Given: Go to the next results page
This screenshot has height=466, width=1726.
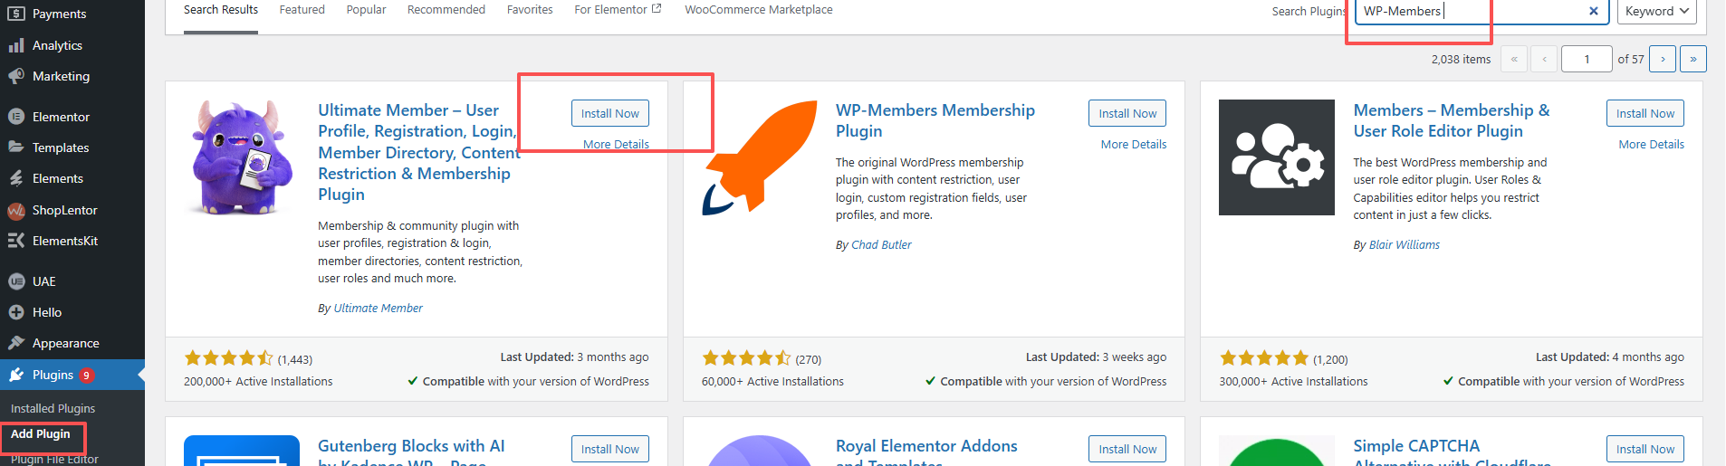Looking at the screenshot, I should 1663,59.
